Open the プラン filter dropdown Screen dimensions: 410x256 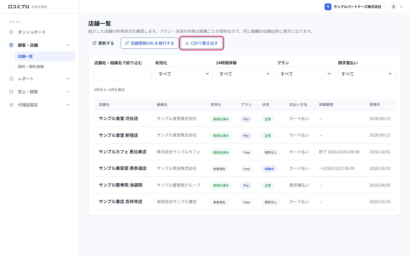pyautogui.click(x=306, y=74)
